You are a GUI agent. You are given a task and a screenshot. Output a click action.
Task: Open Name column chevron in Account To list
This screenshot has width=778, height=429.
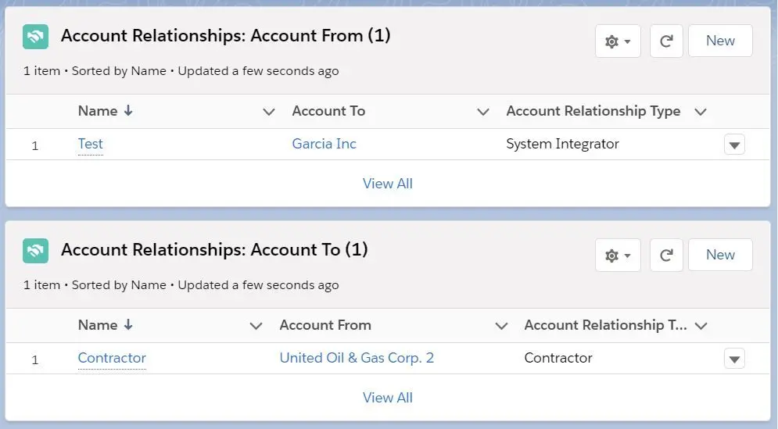256,326
